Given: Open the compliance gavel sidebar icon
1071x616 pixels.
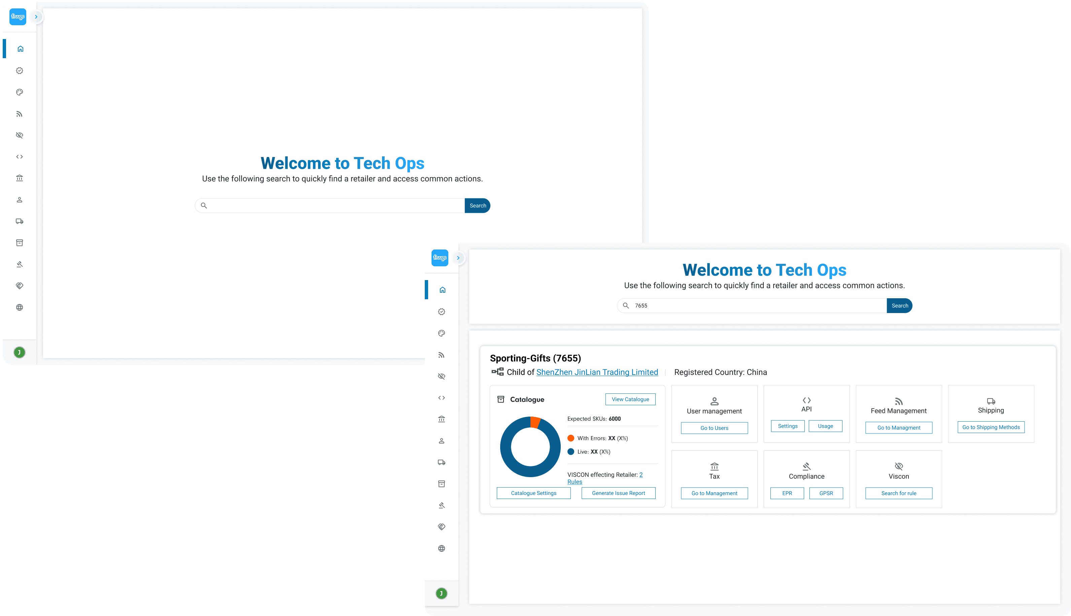Looking at the screenshot, I should 20,264.
